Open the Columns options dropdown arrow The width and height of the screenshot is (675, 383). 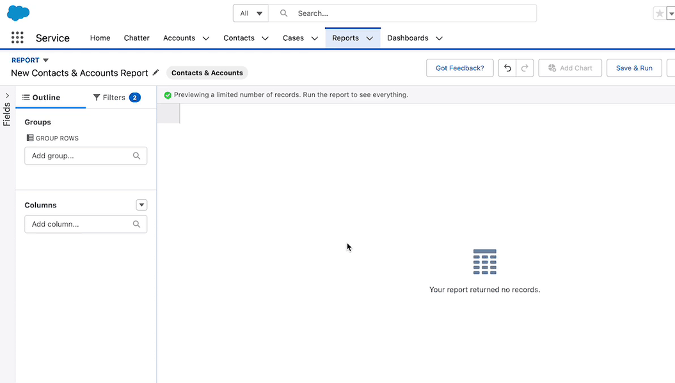click(x=142, y=205)
